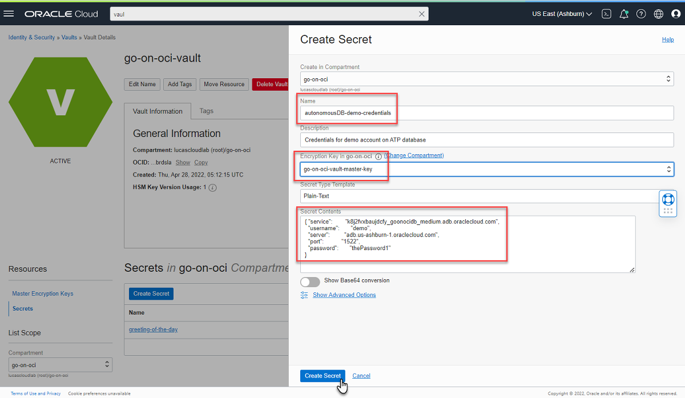Clear the search field with X
The image size is (685, 398).
(422, 14)
